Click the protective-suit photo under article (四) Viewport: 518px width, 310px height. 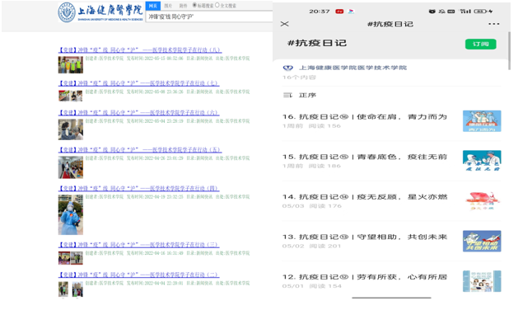[x=71, y=214]
